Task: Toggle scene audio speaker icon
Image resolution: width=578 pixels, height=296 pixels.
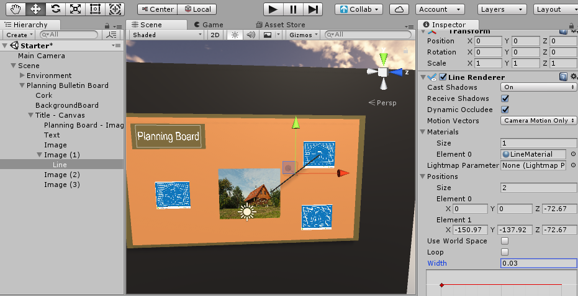Action: [x=251, y=35]
